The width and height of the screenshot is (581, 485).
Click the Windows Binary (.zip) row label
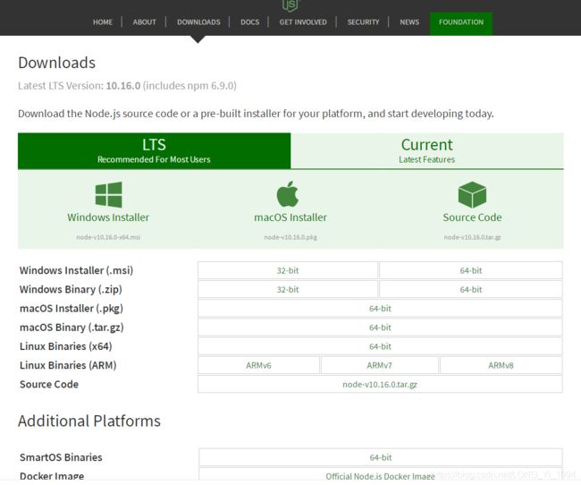(x=71, y=289)
